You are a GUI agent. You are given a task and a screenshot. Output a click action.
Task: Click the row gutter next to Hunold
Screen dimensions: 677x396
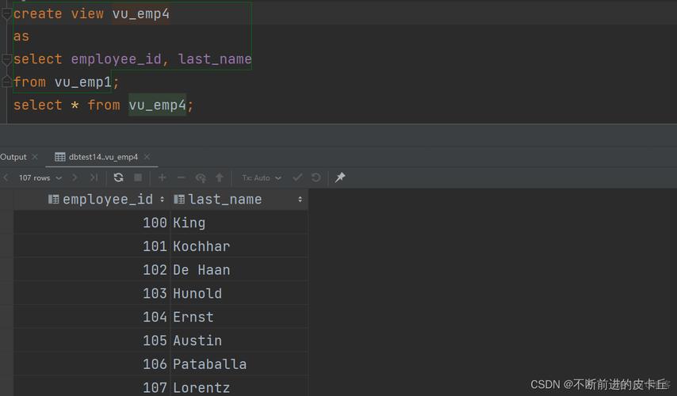tap(6, 293)
